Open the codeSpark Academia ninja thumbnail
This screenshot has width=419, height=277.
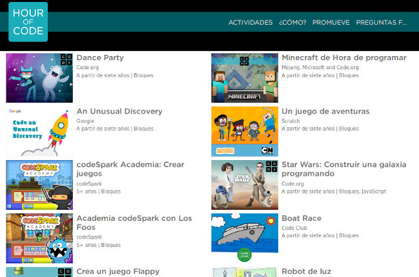click(39, 185)
